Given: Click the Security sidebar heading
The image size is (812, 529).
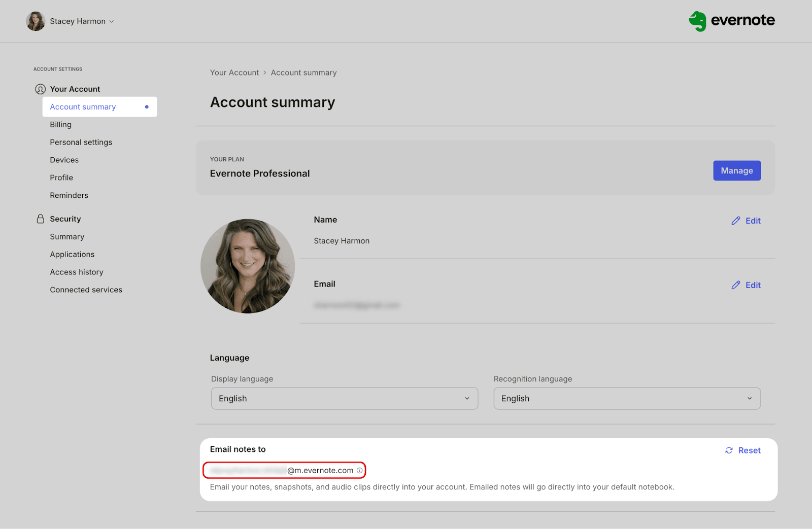Looking at the screenshot, I should 65,219.
